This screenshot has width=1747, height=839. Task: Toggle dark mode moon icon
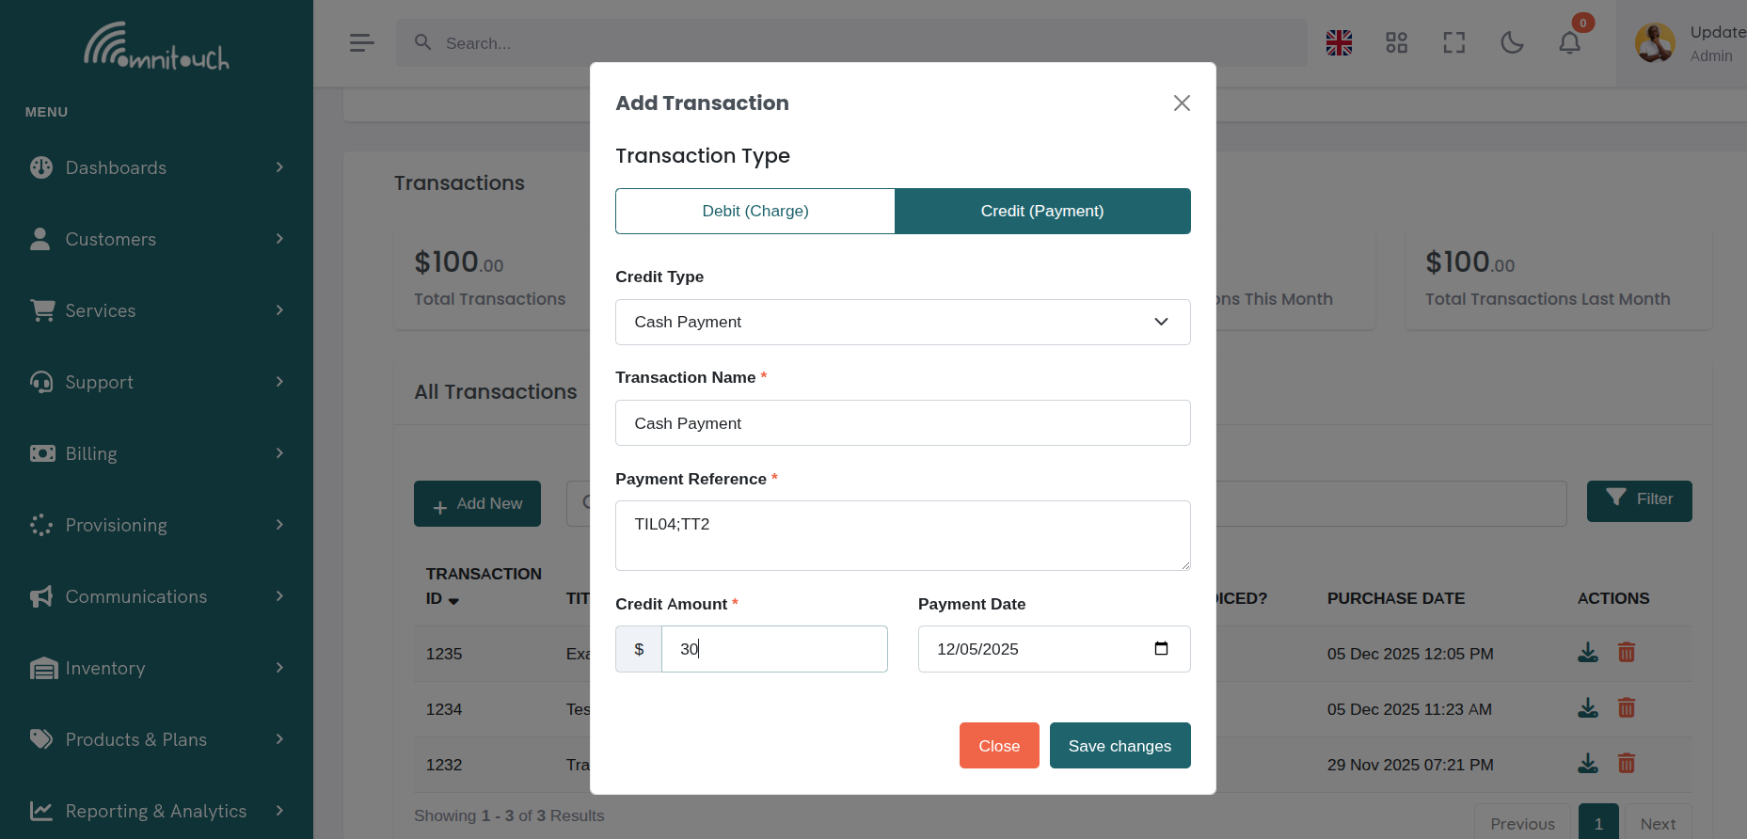(1512, 42)
